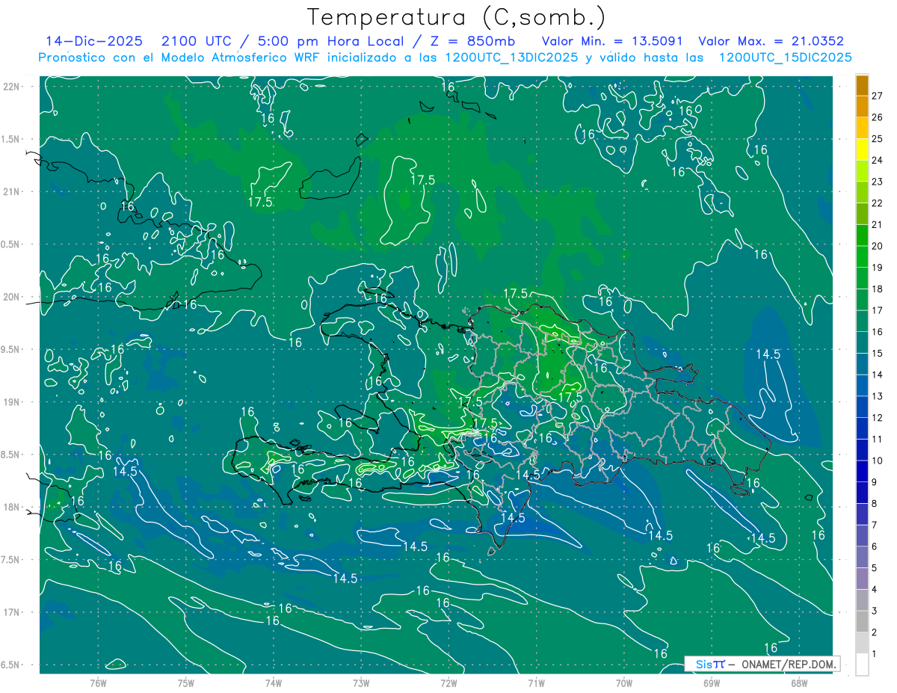
Task: Click the '70W' longitude axis label
Action: (x=623, y=683)
